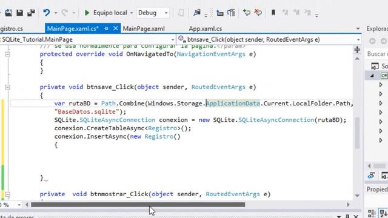388x218 pixels.
Task: Pin the MainPage.xaml.cs tab
Action: 106,28
